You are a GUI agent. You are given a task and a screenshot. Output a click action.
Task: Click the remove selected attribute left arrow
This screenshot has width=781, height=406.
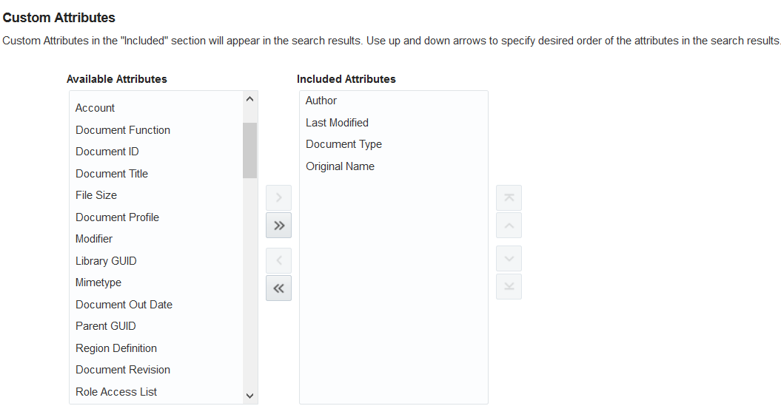point(278,260)
